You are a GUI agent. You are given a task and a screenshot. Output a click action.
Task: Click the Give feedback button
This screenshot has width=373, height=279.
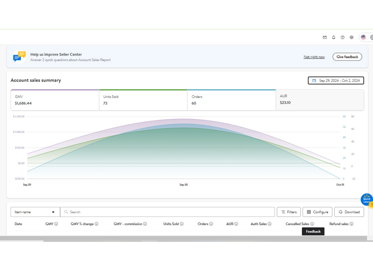click(x=347, y=57)
